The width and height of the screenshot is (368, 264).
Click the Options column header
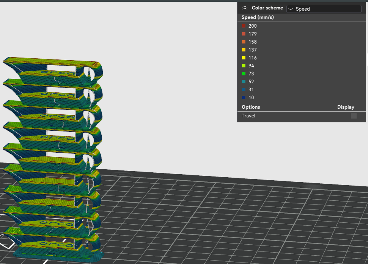[251, 107]
